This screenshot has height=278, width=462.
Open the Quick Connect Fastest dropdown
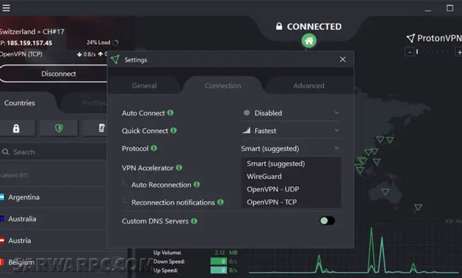point(291,130)
